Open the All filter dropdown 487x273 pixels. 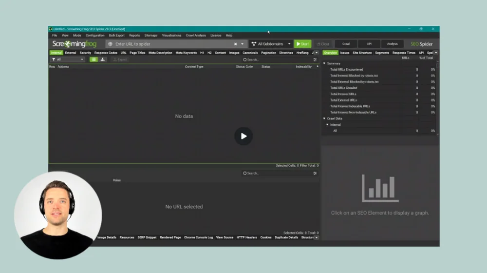[x=67, y=59]
